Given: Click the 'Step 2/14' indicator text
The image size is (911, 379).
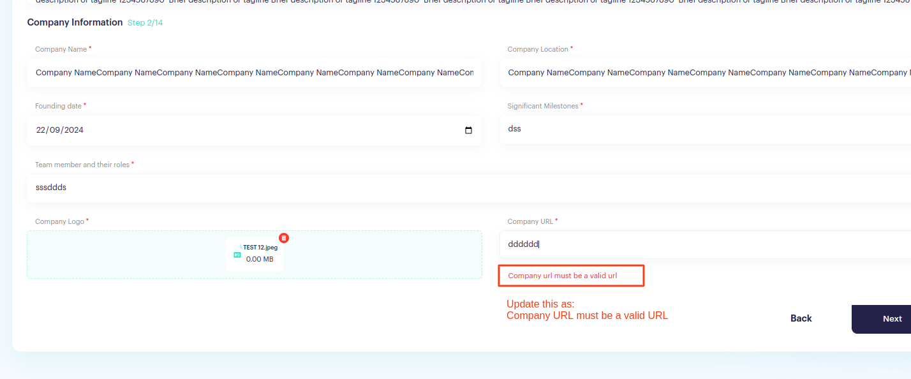Looking at the screenshot, I should 145,23.
